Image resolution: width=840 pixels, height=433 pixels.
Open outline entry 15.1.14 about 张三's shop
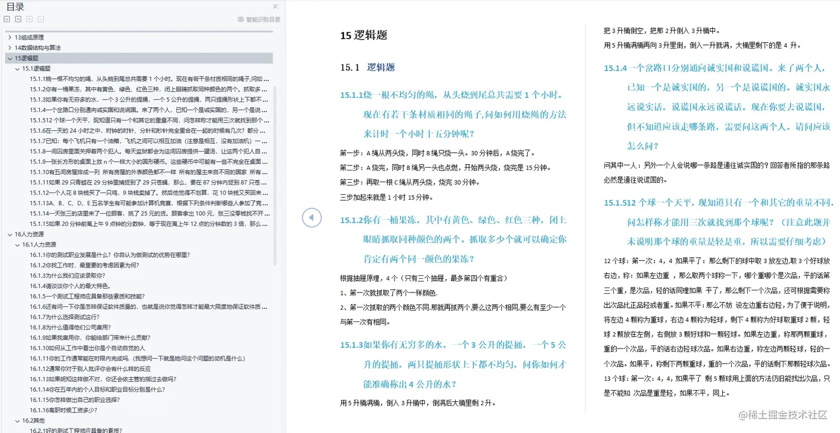[149, 214]
